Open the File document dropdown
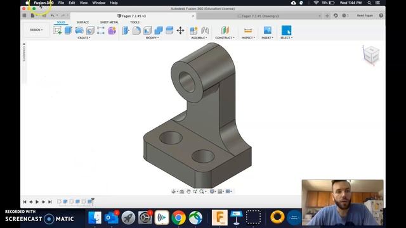Image resolution: width=406 pixels, height=228 pixels. [x=34, y=15]
